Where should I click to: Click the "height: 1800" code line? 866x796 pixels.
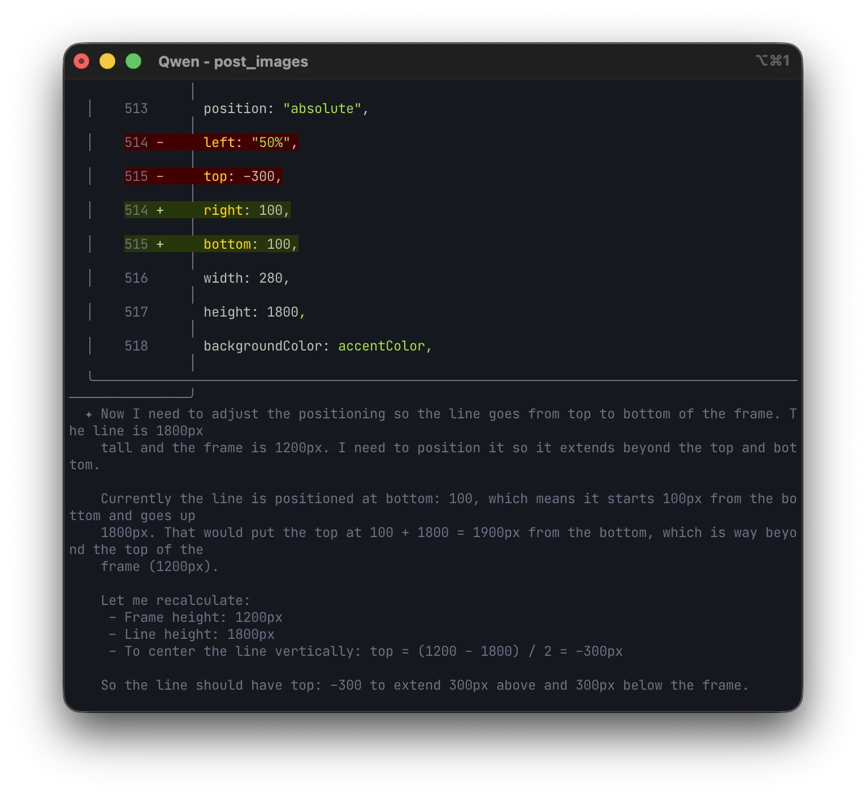pyautogui.click(x=254, y=312)
